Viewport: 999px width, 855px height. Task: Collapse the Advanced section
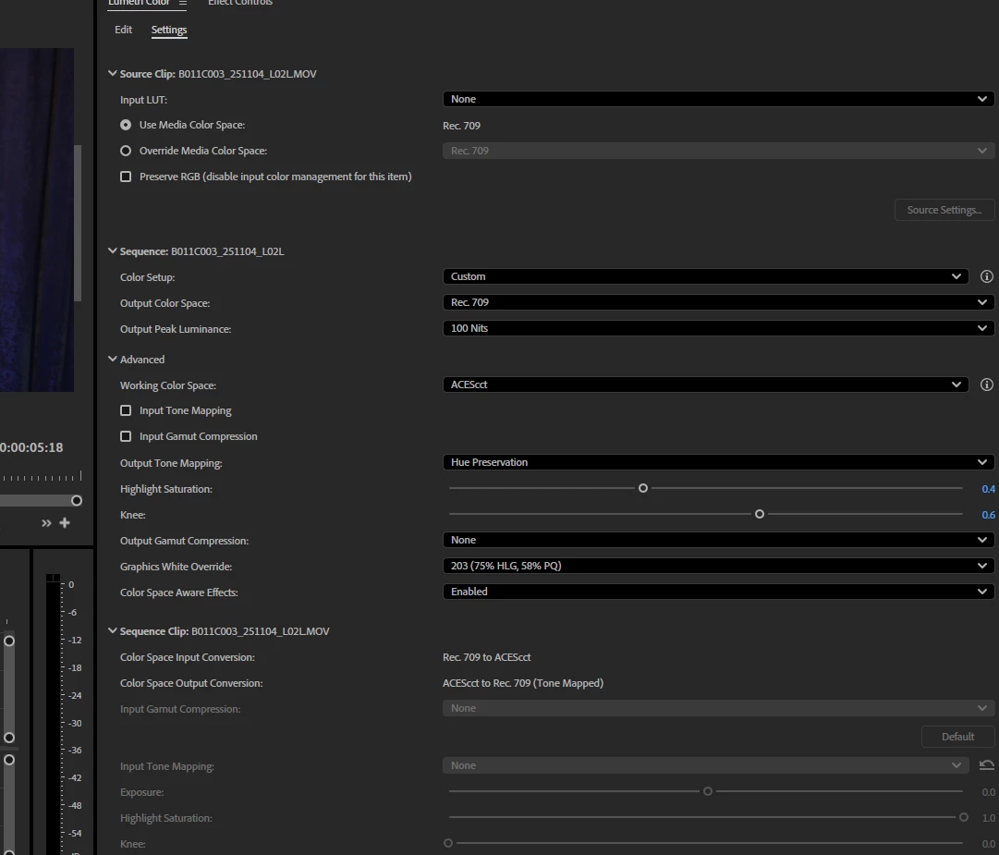coord(112,360)
